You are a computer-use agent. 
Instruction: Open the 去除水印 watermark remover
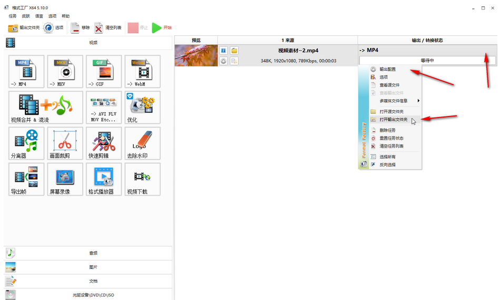(x=143, y=143)
